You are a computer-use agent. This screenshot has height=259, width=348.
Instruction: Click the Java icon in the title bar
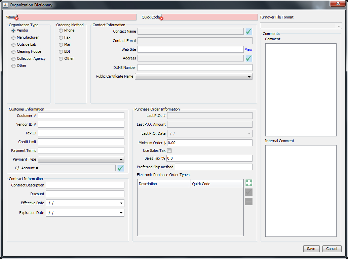6,5
